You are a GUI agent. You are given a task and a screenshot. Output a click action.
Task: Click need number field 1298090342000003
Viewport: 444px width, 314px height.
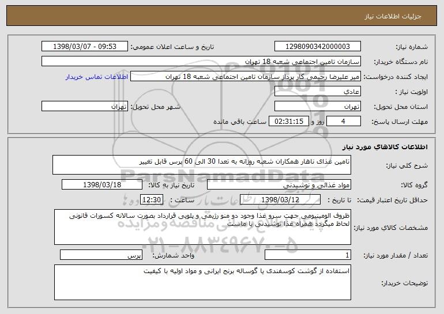(317, 47)
